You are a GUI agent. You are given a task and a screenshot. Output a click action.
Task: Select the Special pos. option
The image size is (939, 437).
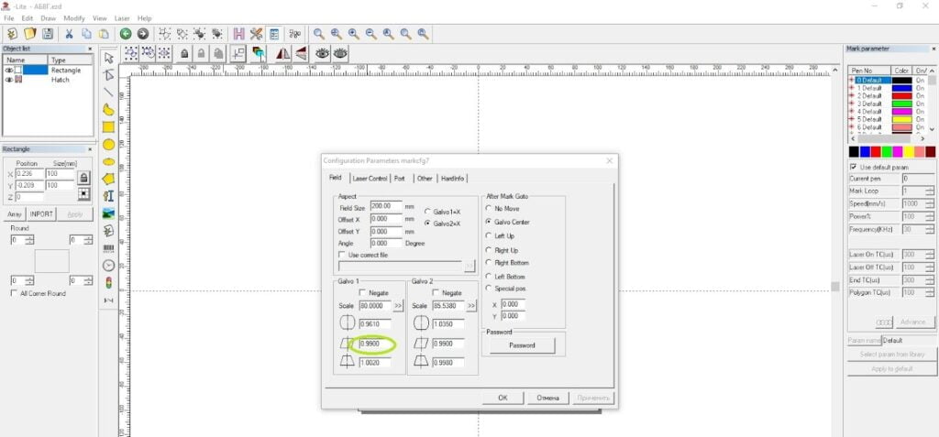coord(489,289)
